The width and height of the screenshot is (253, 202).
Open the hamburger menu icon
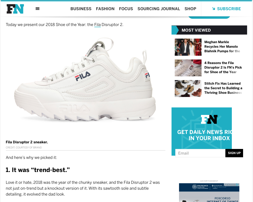point(38,9)
